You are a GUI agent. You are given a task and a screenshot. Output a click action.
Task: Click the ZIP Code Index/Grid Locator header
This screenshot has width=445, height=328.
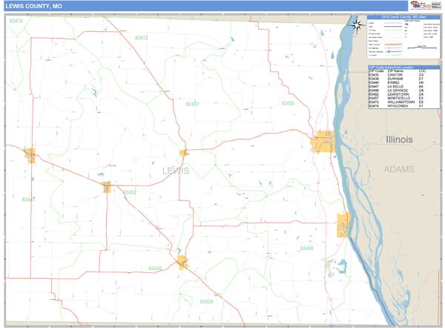click(403, 67)
